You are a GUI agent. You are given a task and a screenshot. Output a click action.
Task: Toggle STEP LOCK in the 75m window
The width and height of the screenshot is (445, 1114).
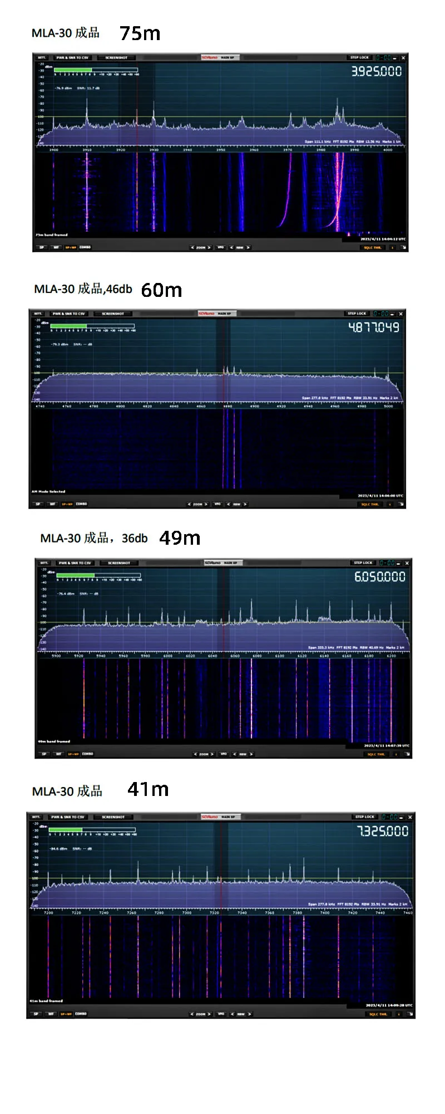click(359, 57)
